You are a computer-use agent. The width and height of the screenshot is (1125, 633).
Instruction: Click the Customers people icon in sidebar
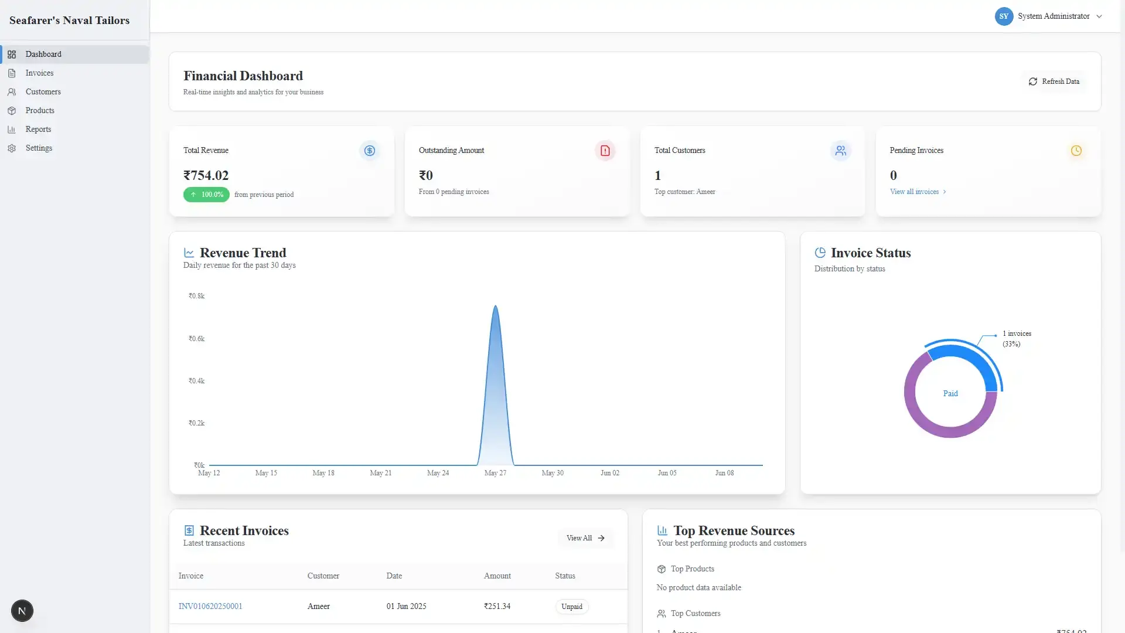tap(12, 92)
